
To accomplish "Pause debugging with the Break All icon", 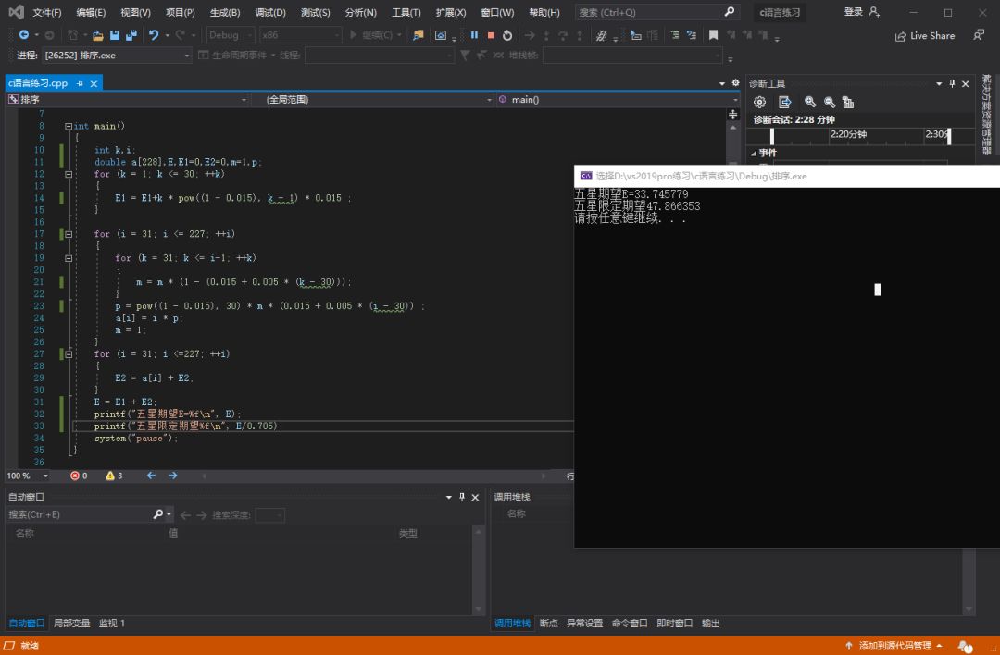I will coord(474,35).
